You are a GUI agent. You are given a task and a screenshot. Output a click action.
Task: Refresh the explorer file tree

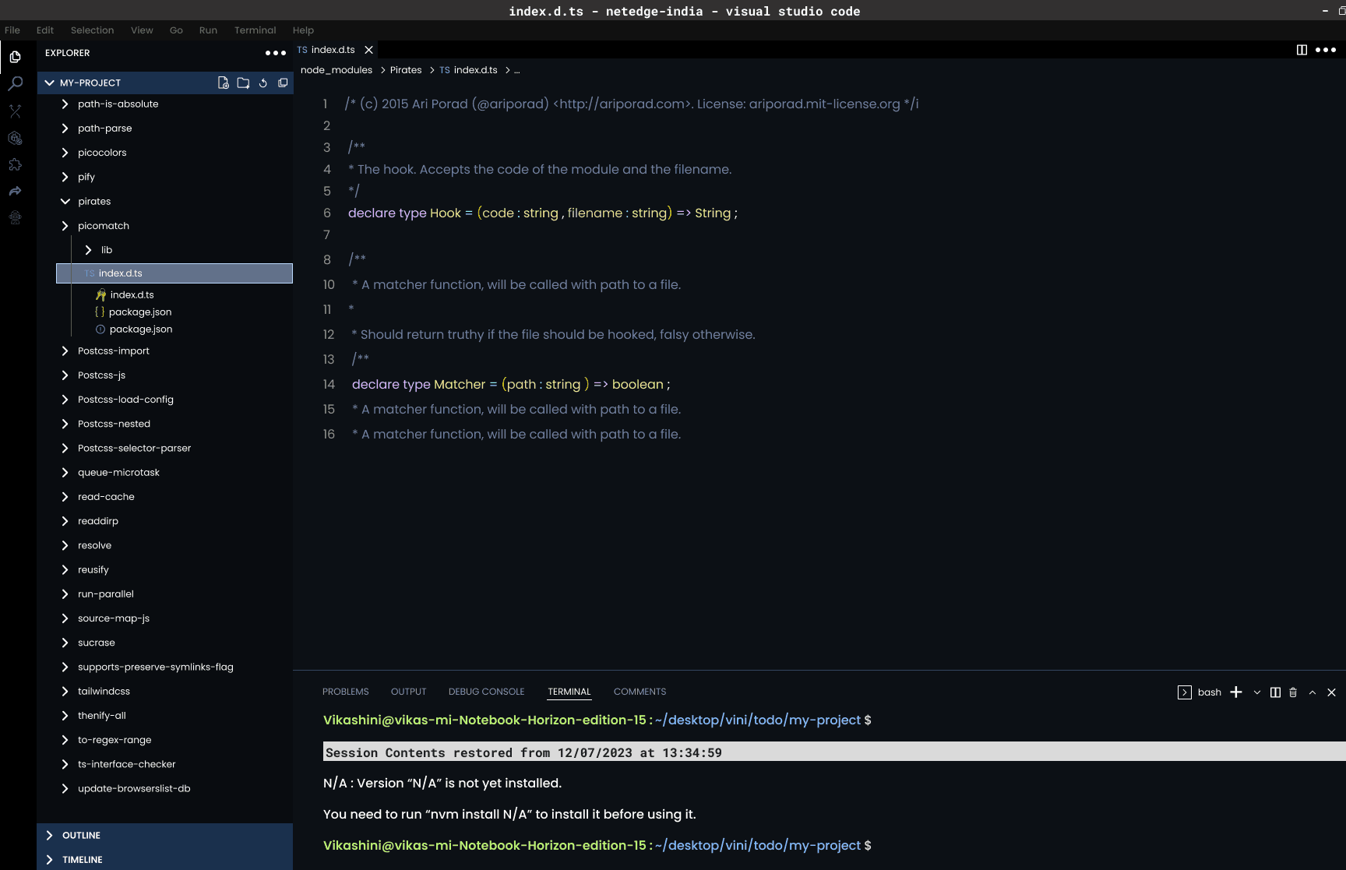[263, 83]
